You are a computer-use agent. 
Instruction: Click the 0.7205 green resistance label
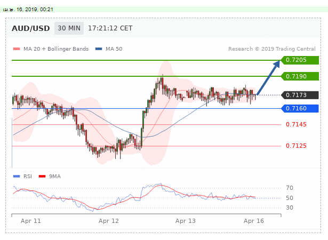click(300, 60)
